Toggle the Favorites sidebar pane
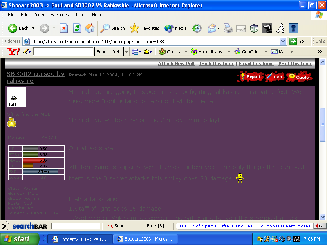This screenshot has height=245, width=327. pos(144,28)
